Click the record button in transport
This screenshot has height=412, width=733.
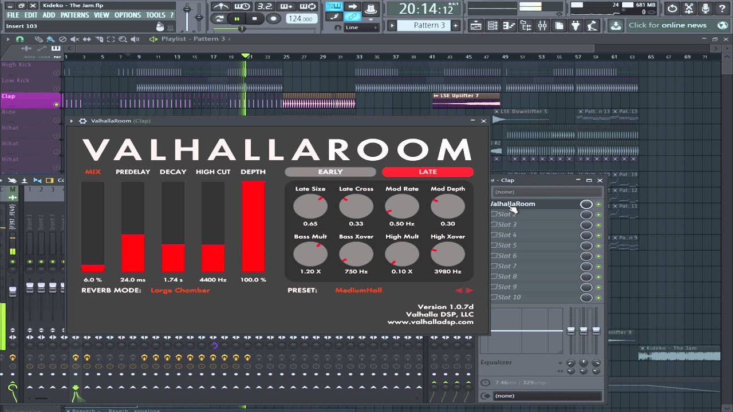273,19
